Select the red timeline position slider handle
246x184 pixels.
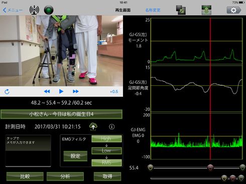210,167
